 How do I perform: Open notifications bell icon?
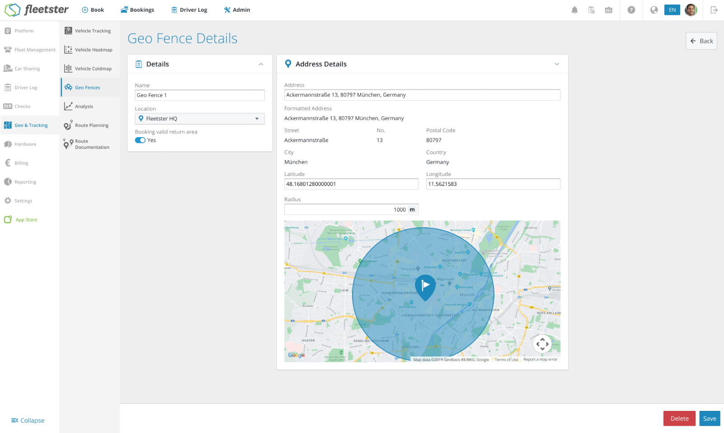pos(574,10)
